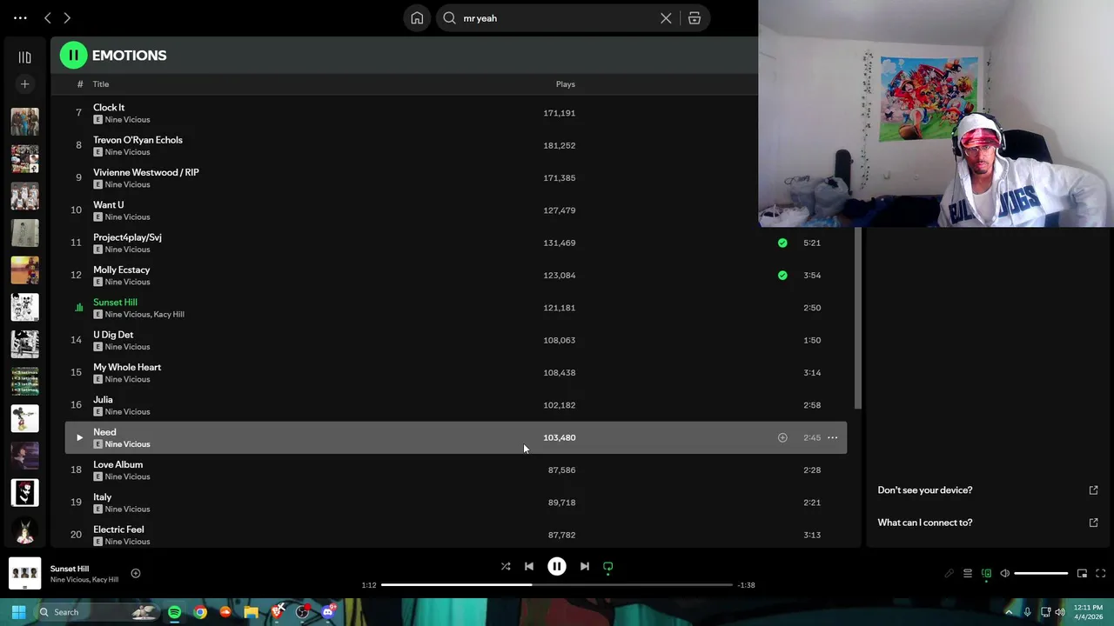1114x626 pixels.
Task: Seek within the song progress bar
Action: [x=557, y=585]
